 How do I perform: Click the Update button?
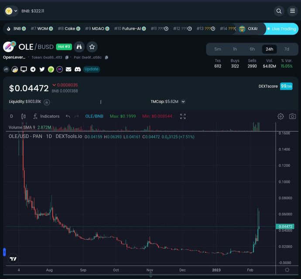(x=91, y=69)
